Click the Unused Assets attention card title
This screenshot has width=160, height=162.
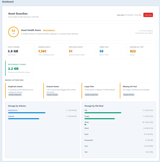click(x=53, y=87)
